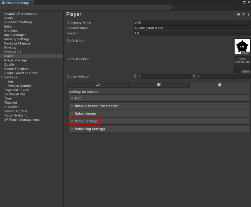This screenshot has width=251, height=207.
Task: Click the Default Cursor None texture slot
Action: click(242, 65)
